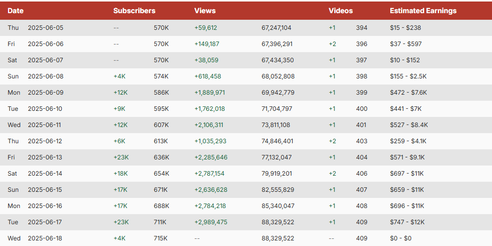Click earnings $472 - $7.6K
The height and width of the screenshot is (246, 492).
click(408, 93)
